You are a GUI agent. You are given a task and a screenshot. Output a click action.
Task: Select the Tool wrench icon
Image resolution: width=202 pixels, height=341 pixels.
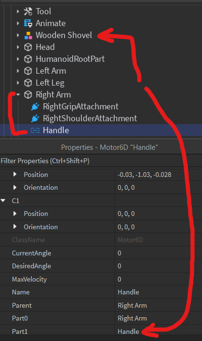[x=28, y=11]
